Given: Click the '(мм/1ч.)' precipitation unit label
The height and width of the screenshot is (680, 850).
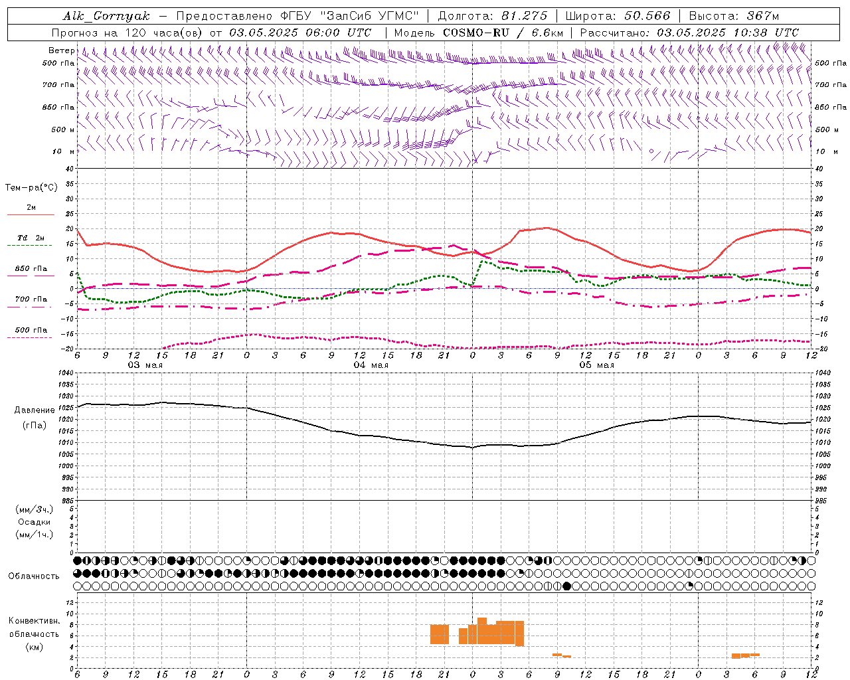Looking at the screenshot, I should tap(35, 535).
